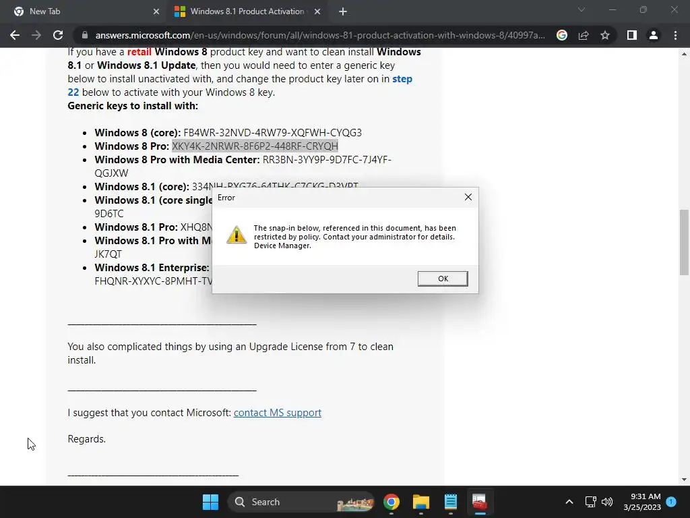Screen dimensions: 690x518
Task: Open File Explorer from the taskbar
Action: click(x=421, y=502)
